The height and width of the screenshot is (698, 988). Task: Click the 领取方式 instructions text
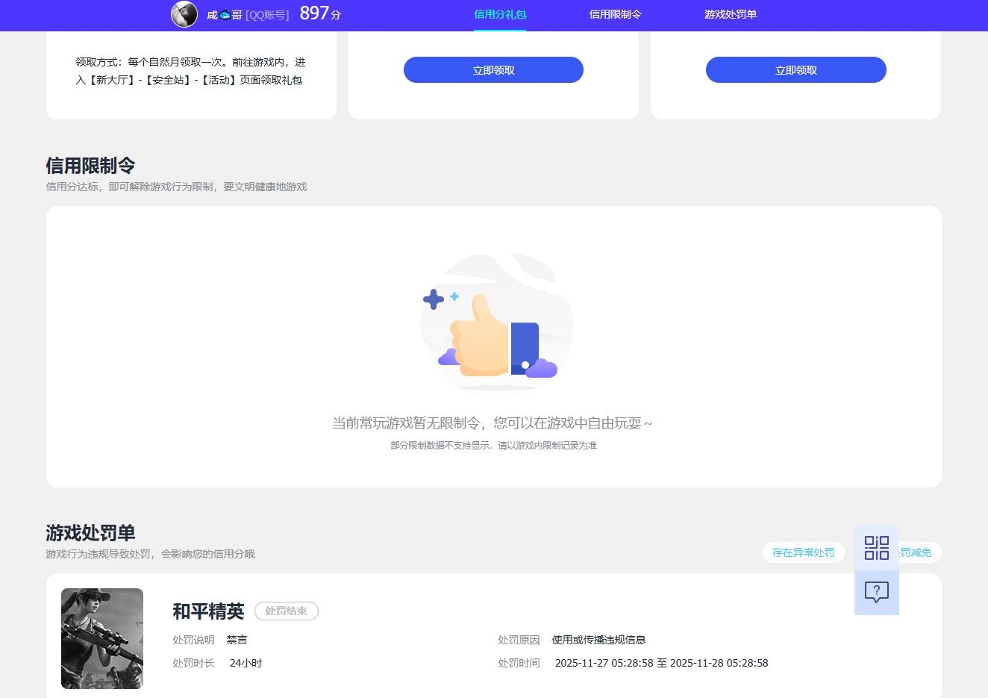tap(191, 71)
